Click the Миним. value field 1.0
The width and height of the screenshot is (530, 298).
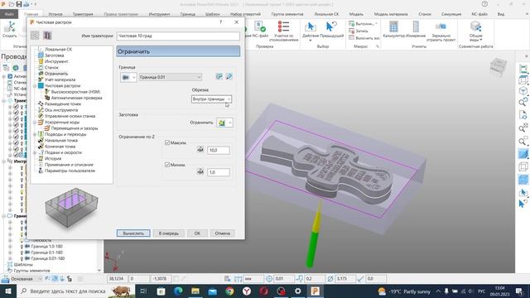coord(219,172)
